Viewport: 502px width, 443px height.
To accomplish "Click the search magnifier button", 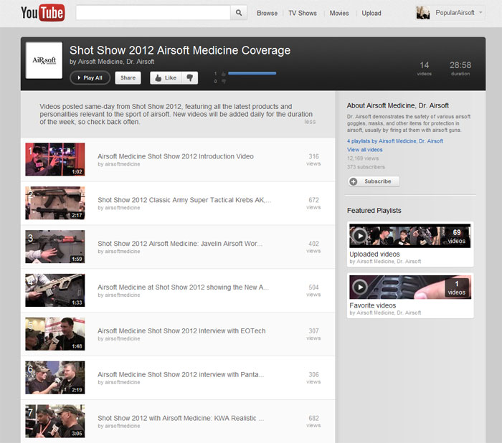I will (x=240, y=13).
